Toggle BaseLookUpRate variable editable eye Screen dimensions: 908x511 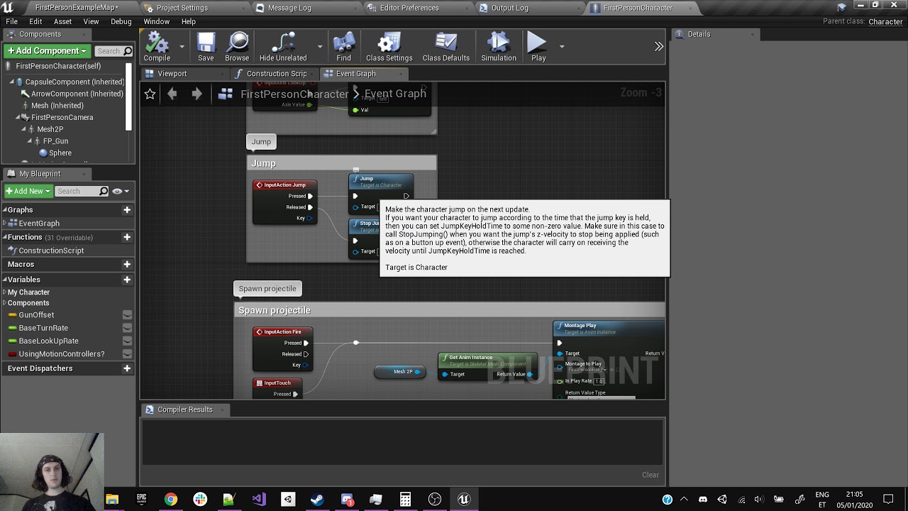127,341
